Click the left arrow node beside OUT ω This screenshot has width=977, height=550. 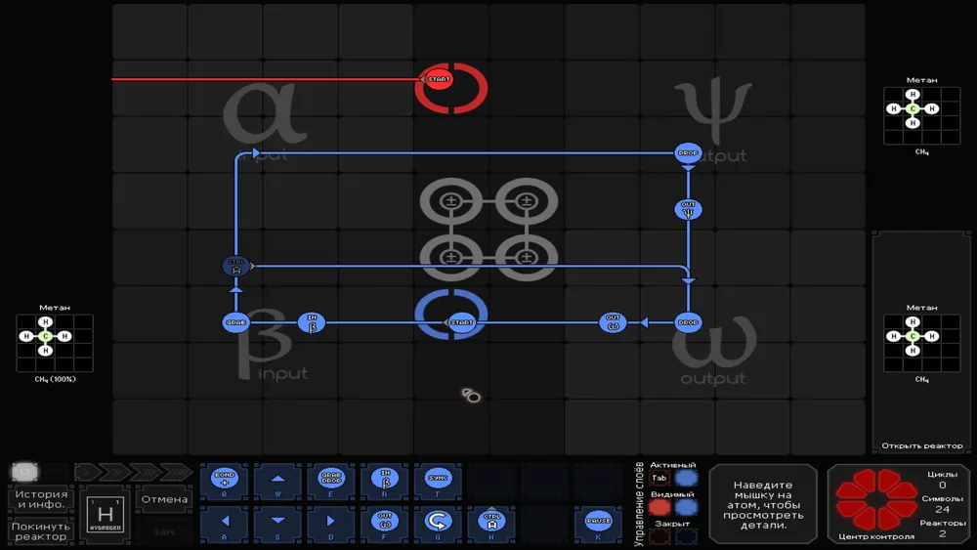click(x=644, y=322)
